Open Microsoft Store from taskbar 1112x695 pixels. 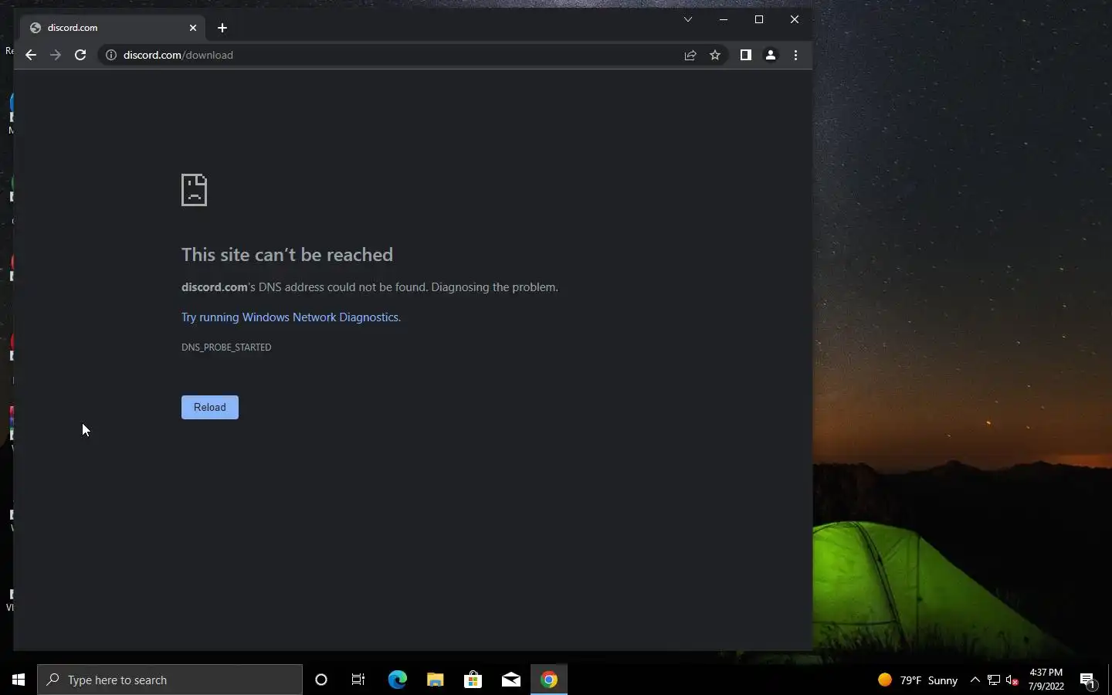click(473, 680)
